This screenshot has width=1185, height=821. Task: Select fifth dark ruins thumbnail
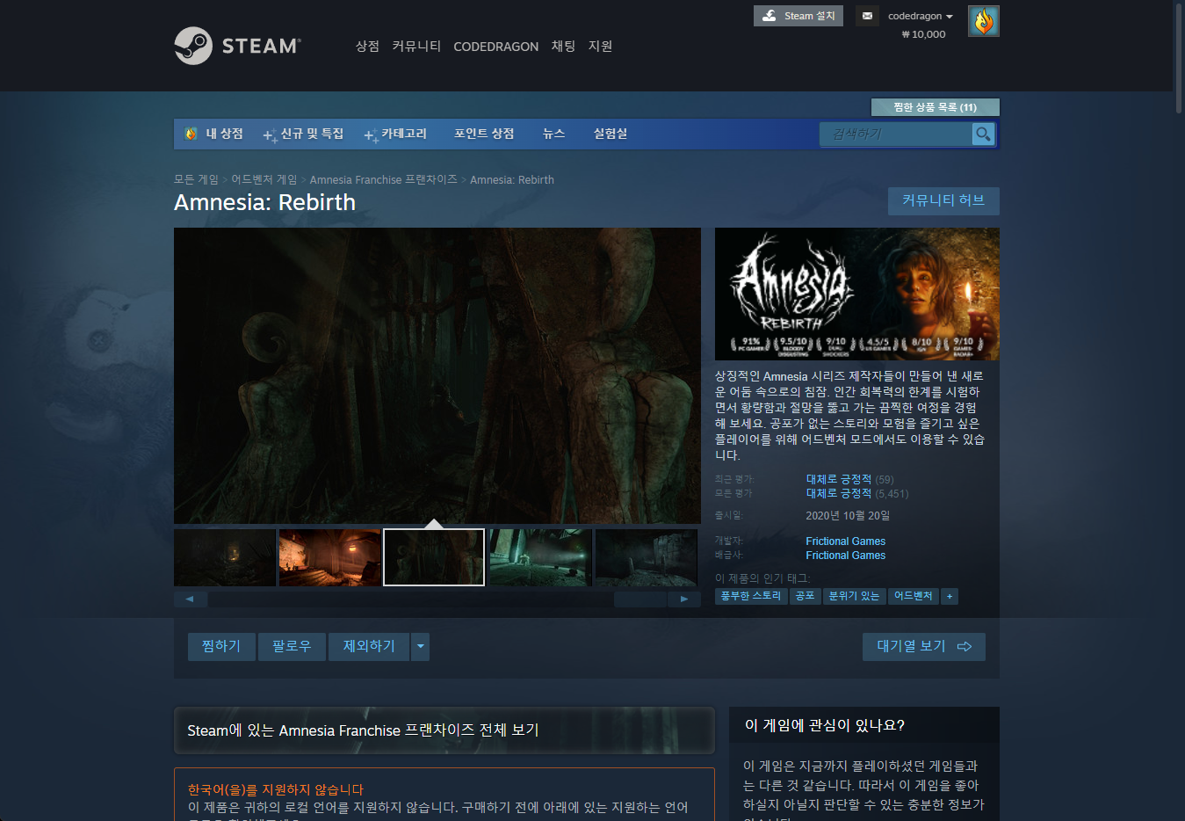(x=646, y=557)
